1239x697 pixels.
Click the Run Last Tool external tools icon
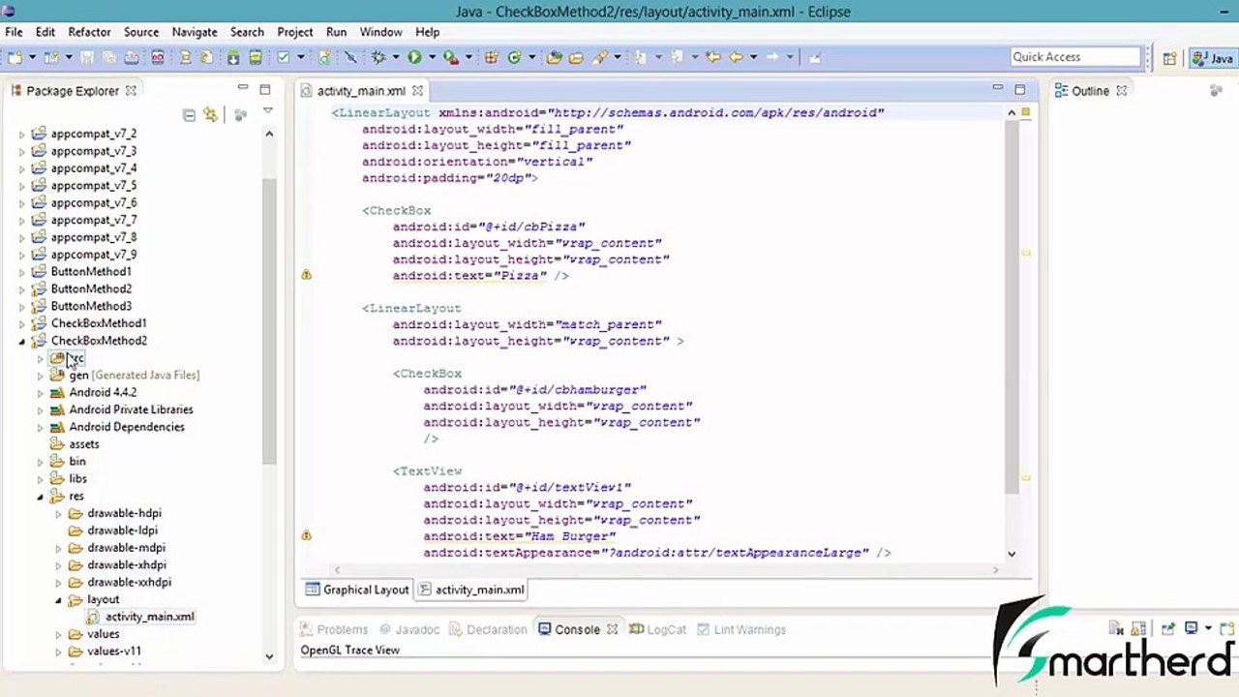(451, 57)
